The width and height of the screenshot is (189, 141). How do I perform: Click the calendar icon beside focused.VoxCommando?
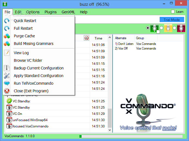click(x=9, y=126)
